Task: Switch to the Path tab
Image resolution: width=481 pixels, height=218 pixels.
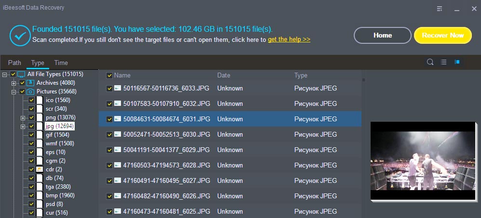Action: (x=15, y=63)
